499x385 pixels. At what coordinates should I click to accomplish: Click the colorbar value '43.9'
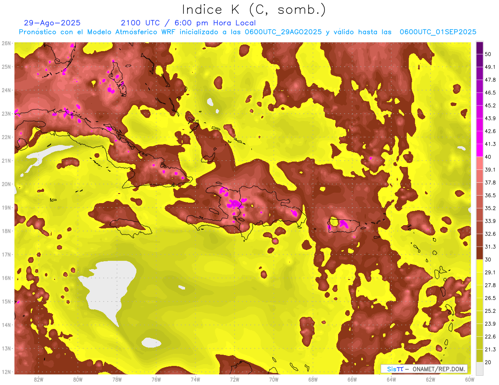490,118
